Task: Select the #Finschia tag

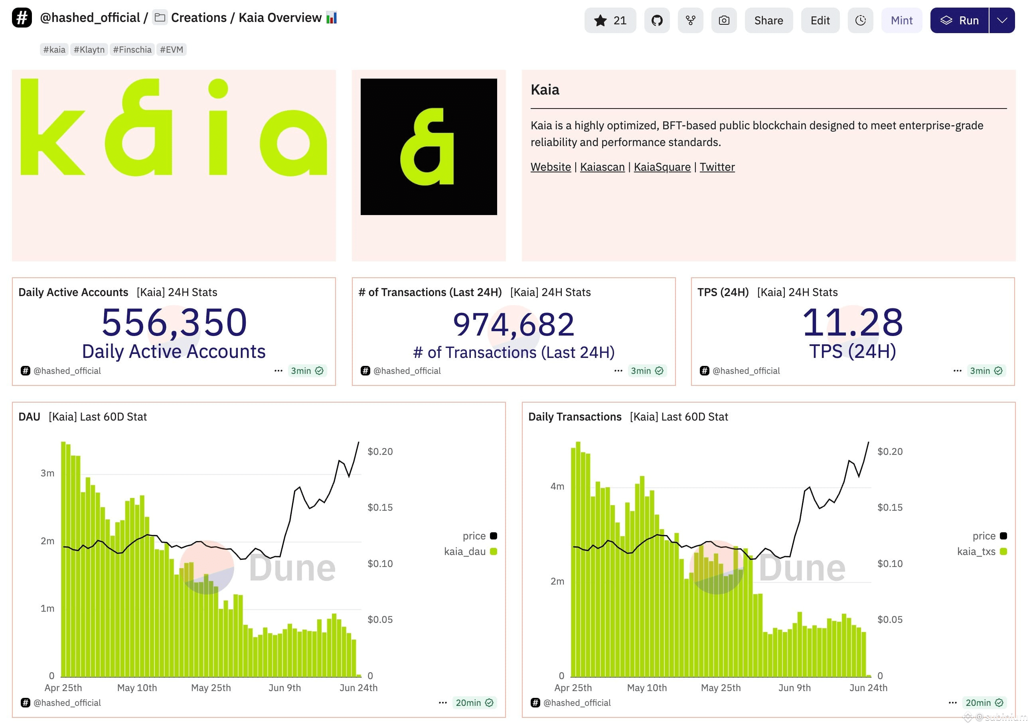Action: pos(132,49)
